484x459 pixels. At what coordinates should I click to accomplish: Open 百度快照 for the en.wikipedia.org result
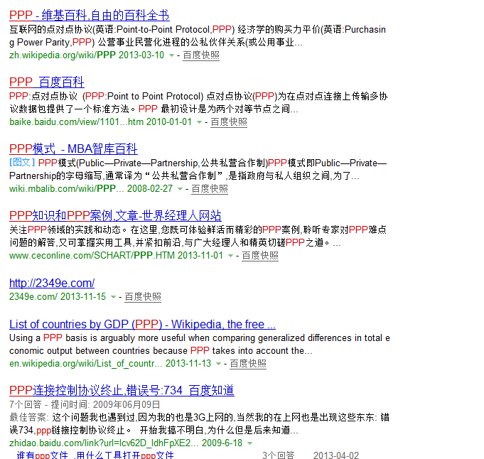click(248, 364)
